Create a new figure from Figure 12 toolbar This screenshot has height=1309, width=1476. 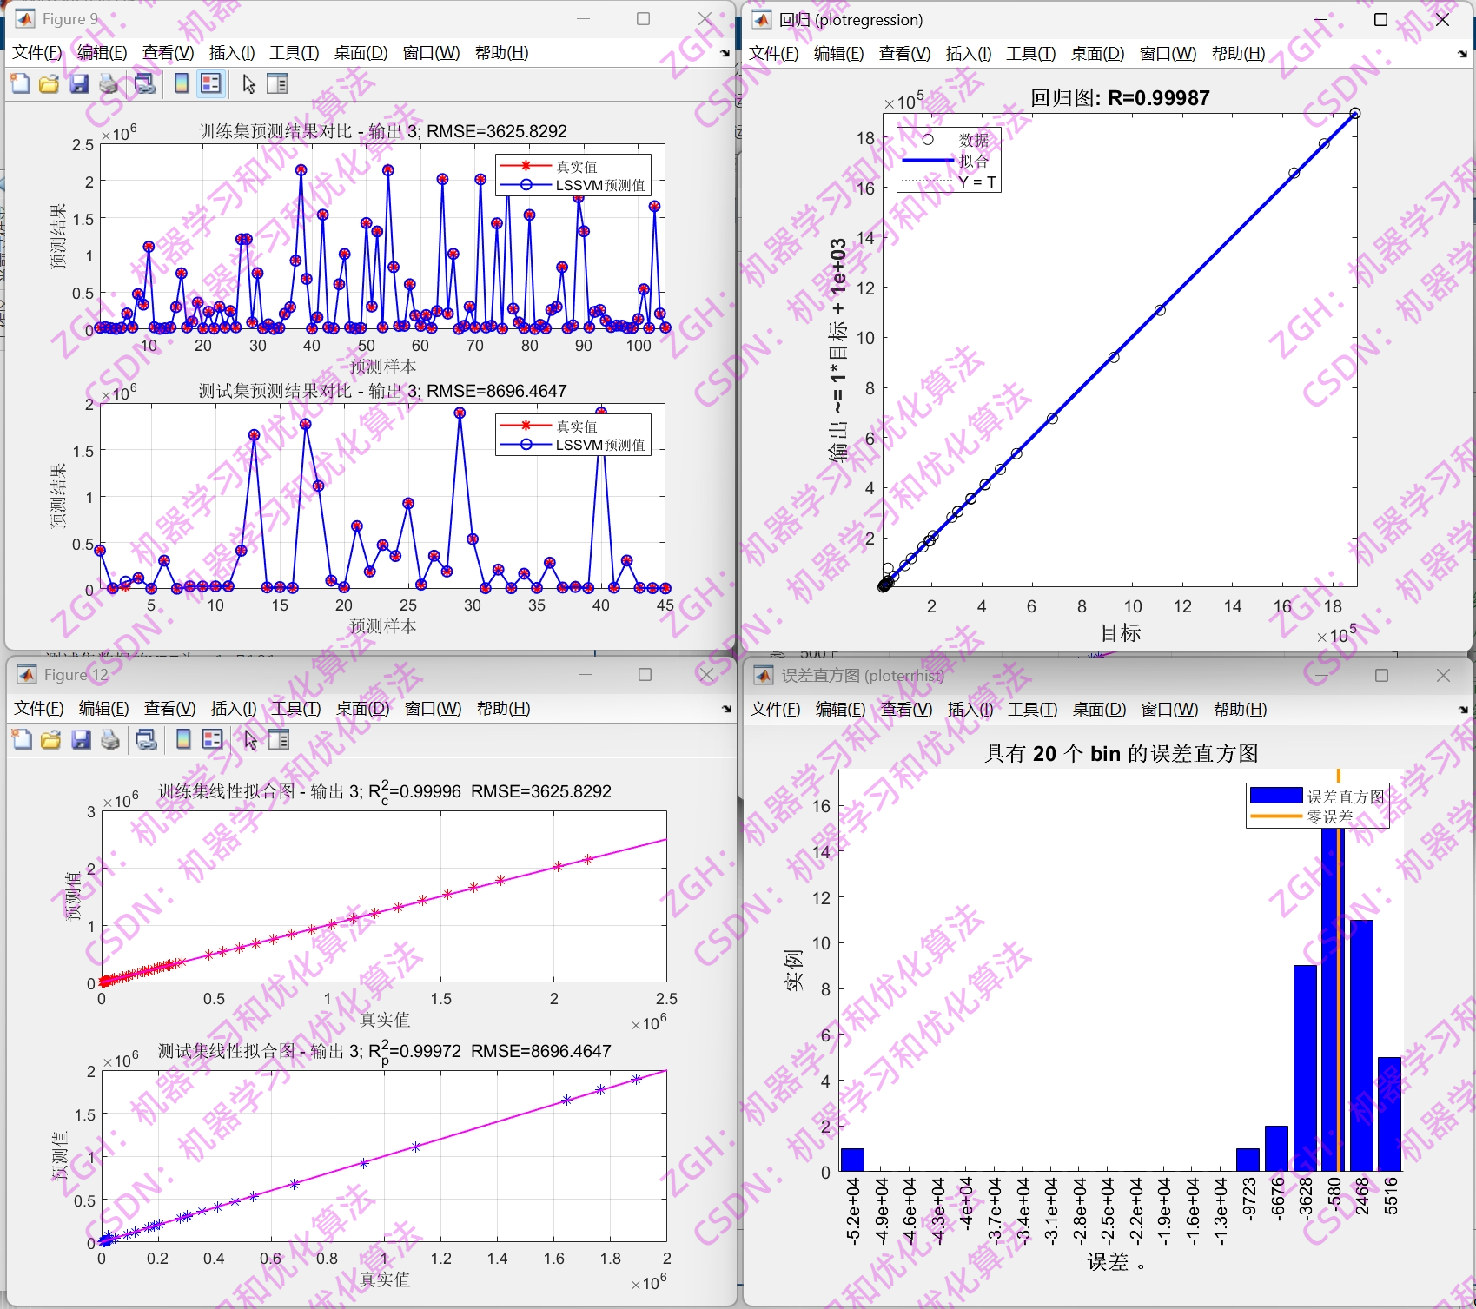(20, 739)
